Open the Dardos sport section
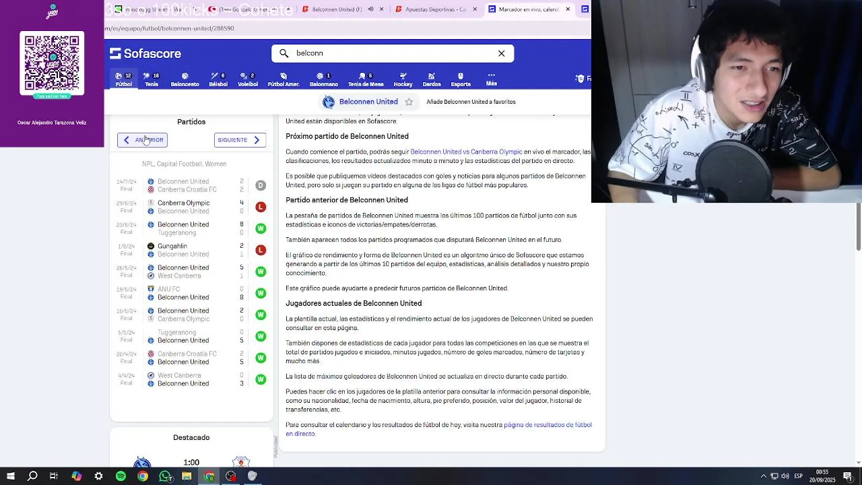 point(432,79)
